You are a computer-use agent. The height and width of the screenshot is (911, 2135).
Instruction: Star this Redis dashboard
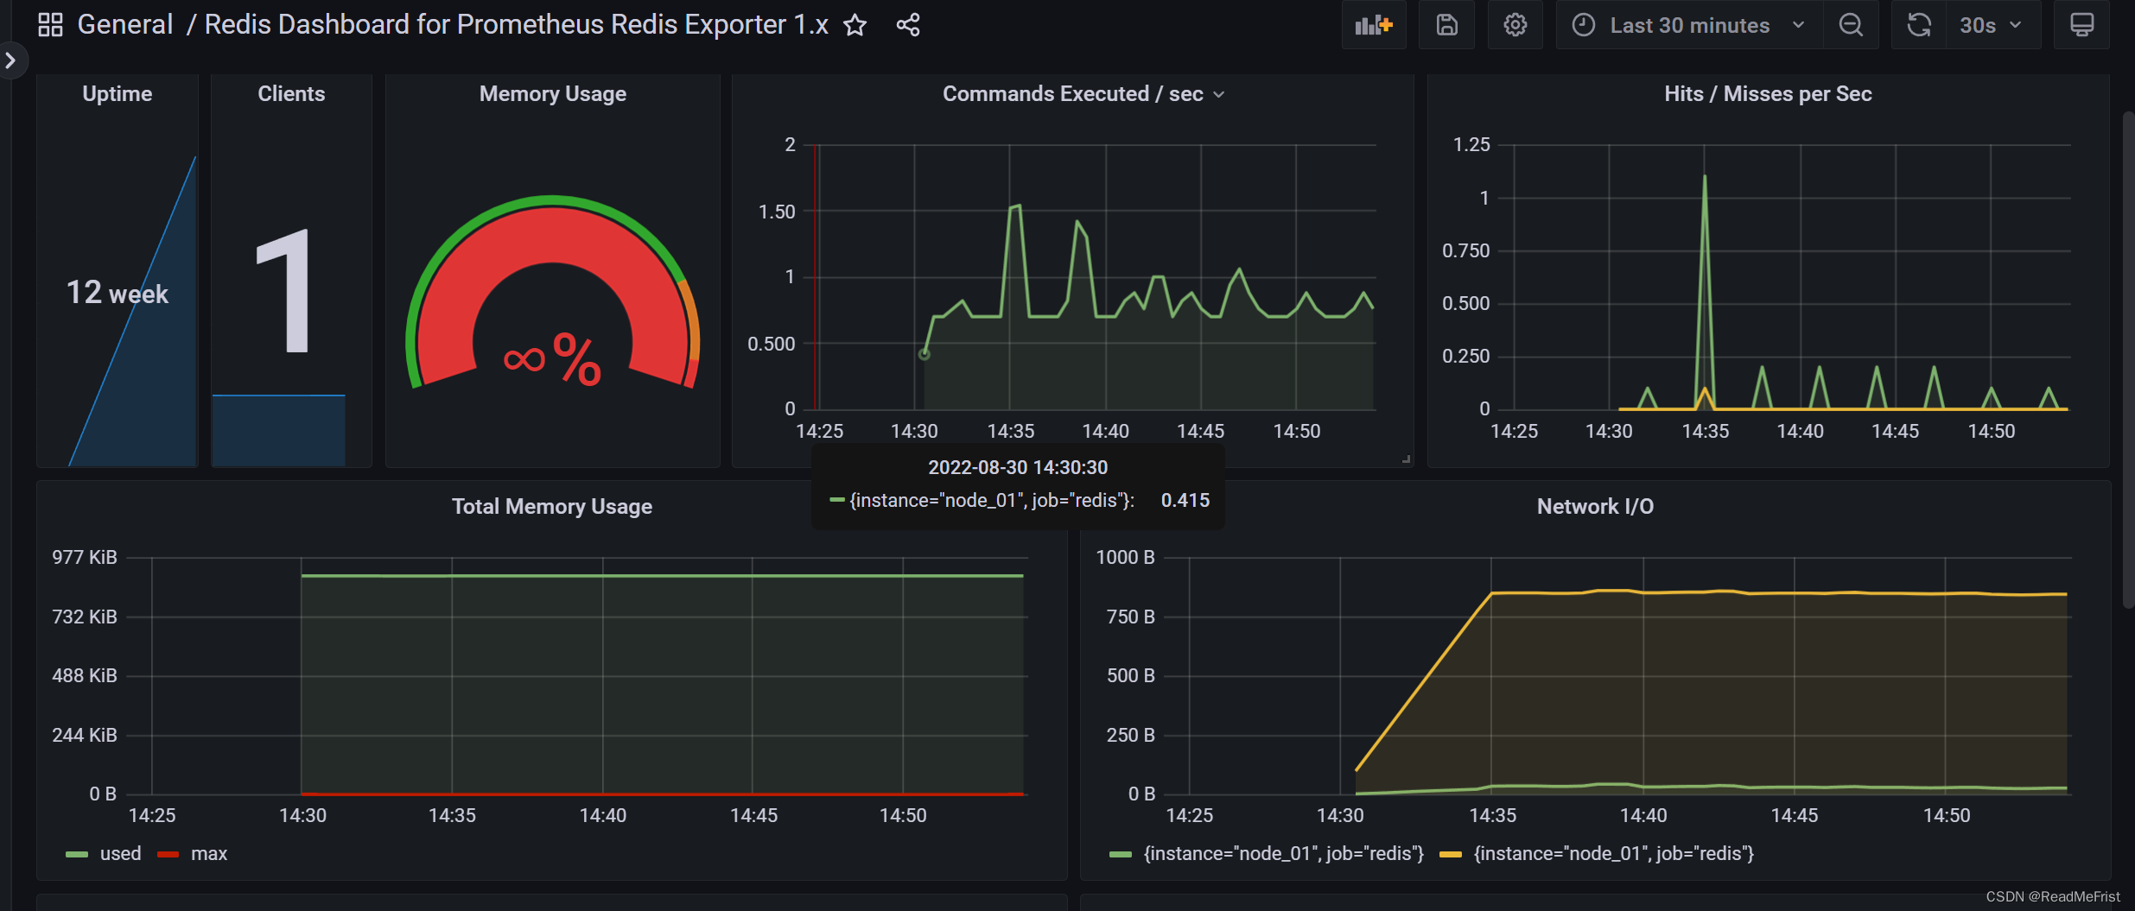pyautogui.click(x=855, y=25)
